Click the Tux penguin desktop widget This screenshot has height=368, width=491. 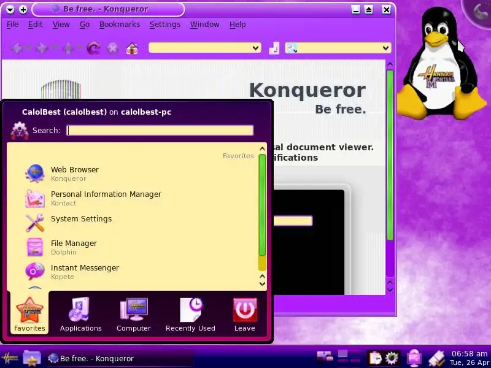point(441,63)
